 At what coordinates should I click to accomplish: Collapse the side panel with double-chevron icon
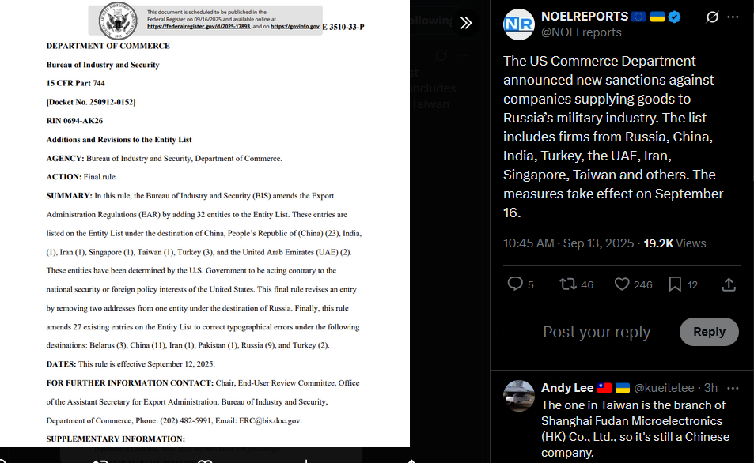click(465, 23)
